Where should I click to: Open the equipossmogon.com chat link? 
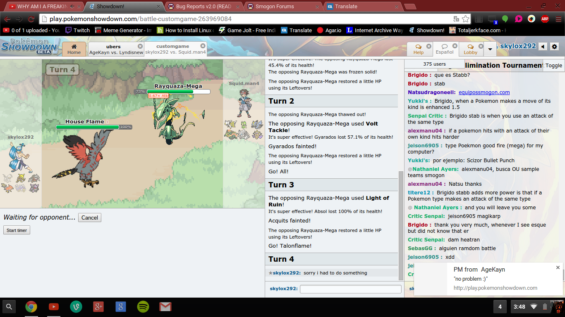484,92
